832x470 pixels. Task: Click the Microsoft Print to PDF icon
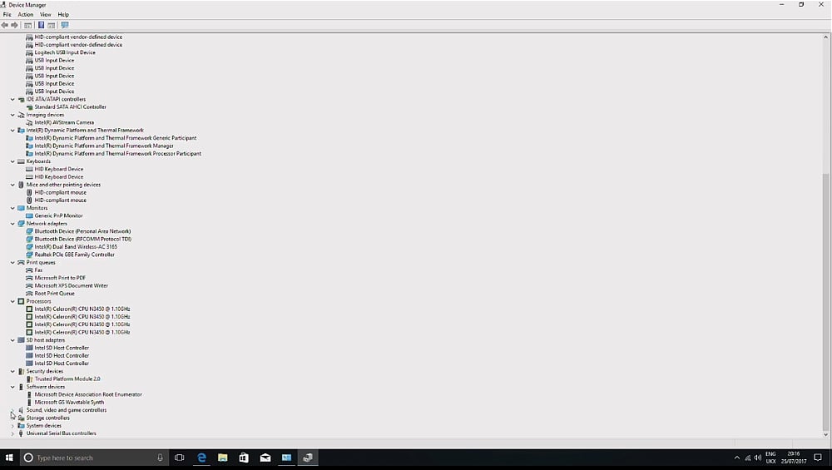29,278
